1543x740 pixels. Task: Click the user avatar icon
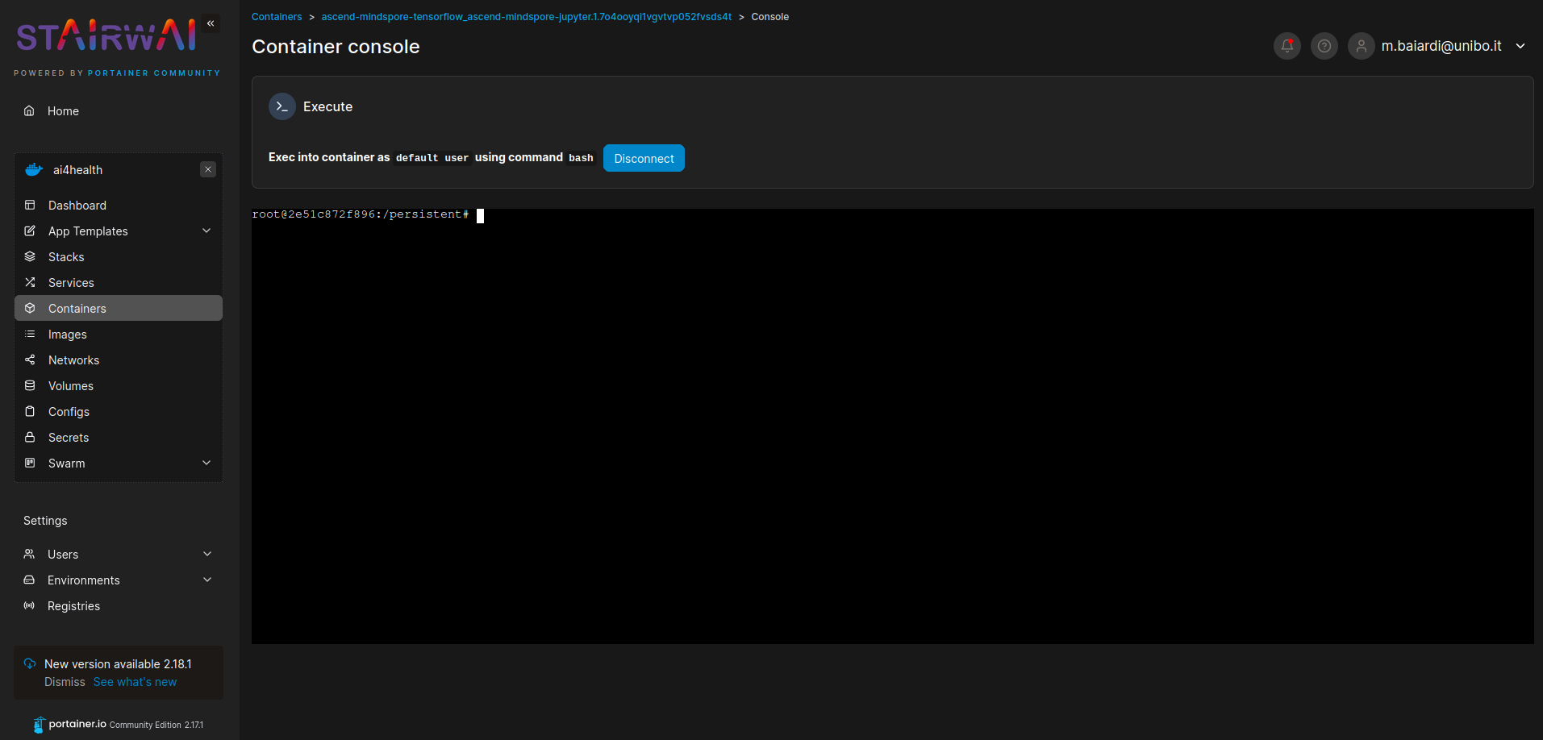[1361, 46]
